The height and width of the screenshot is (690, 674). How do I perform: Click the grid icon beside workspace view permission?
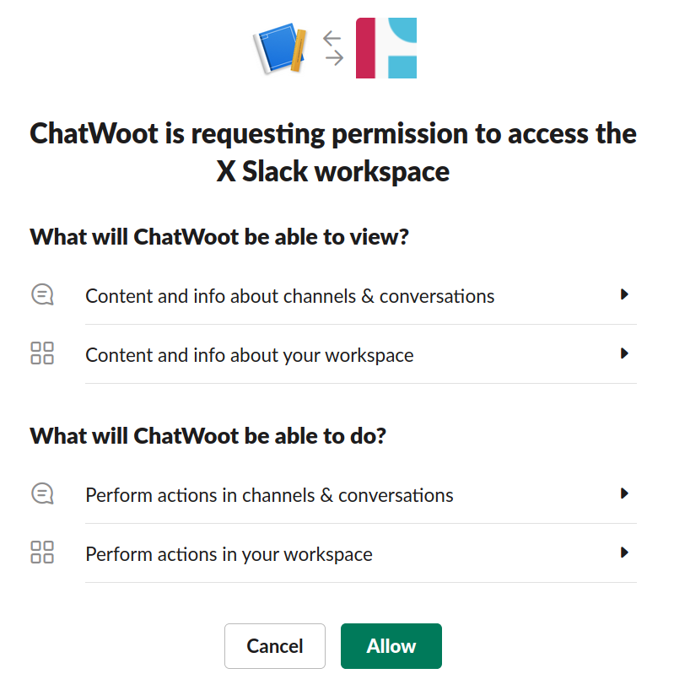coord(42,354)
